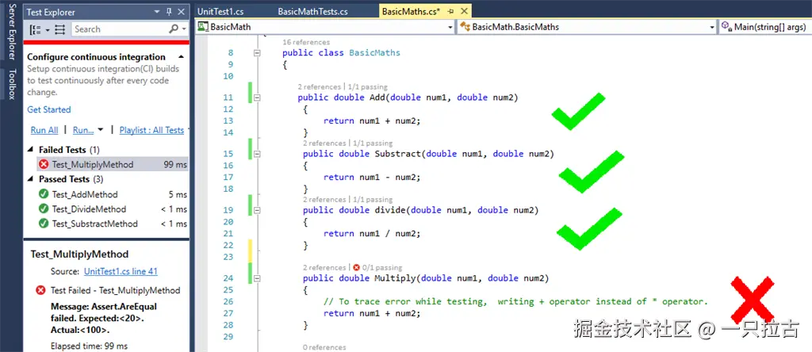Click 1/1 passing CodeLens above Add method
812x352 pixels.
[x=366, y=87]
